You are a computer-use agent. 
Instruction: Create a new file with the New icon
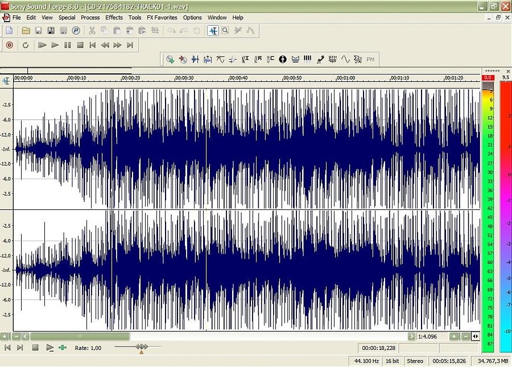click(10, 31)
